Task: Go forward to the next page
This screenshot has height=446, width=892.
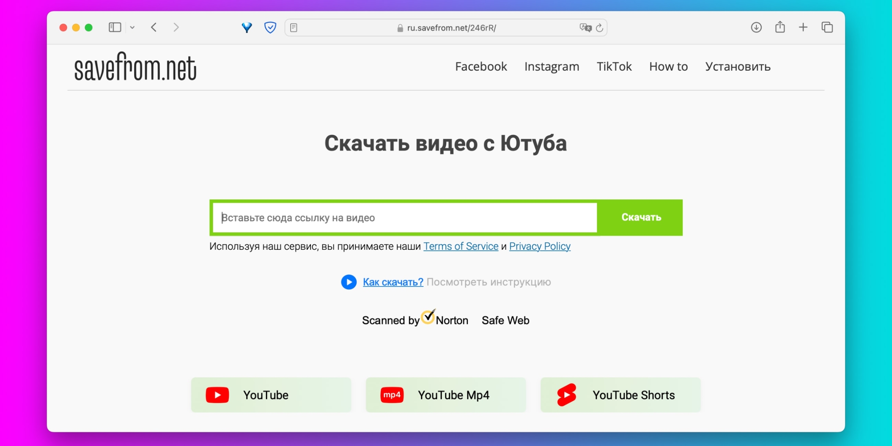Action: 176,27
